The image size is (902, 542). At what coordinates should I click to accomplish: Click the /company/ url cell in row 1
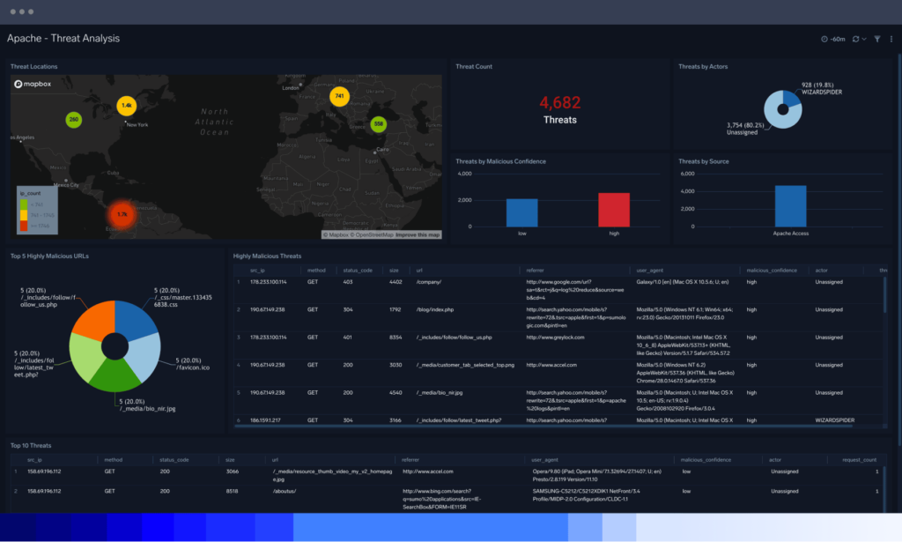point(429,282)
